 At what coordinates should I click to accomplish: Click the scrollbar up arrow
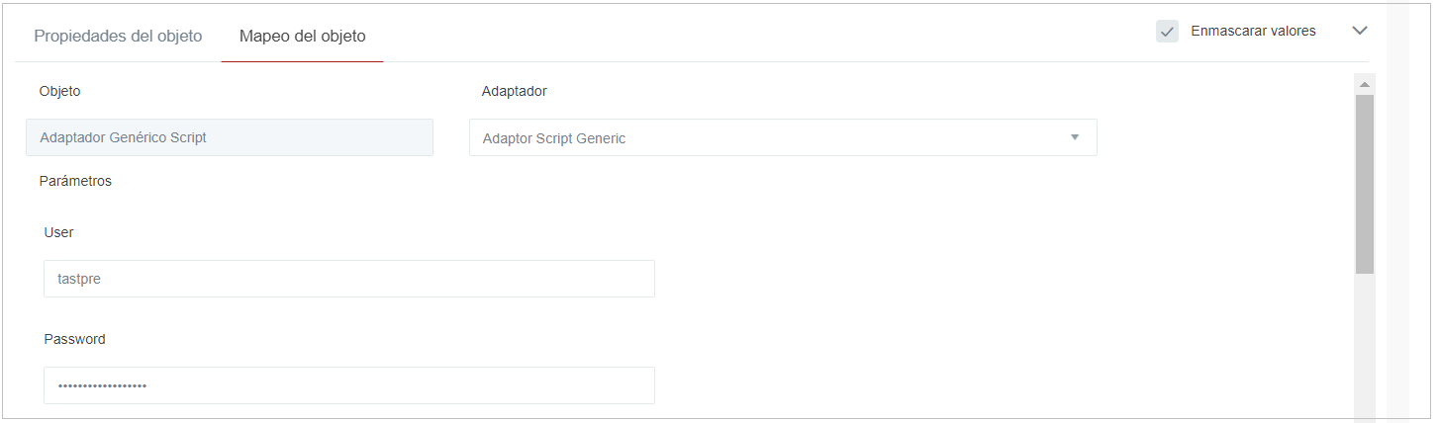(1365, 84)
